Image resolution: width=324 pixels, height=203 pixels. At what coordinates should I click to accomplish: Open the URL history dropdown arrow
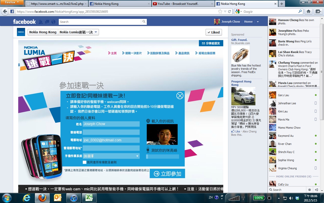(x=225, y=11)
